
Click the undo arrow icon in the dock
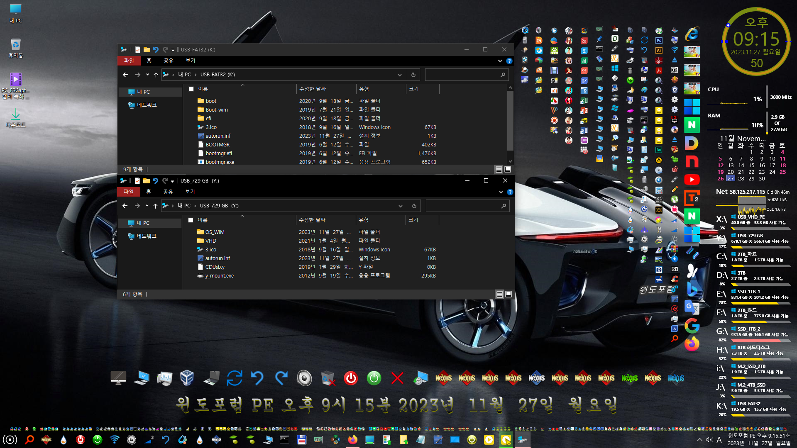257,378
